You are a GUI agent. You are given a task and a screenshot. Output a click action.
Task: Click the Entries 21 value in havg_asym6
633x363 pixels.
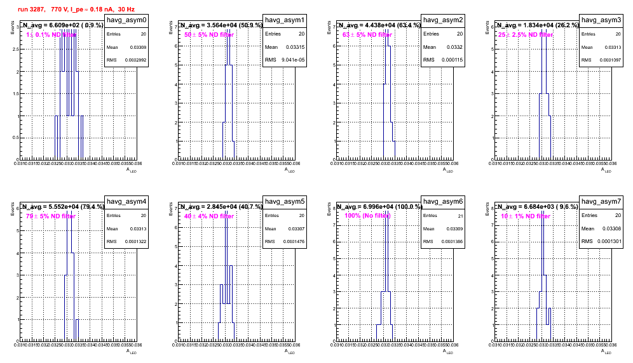[x=460, y=216]
